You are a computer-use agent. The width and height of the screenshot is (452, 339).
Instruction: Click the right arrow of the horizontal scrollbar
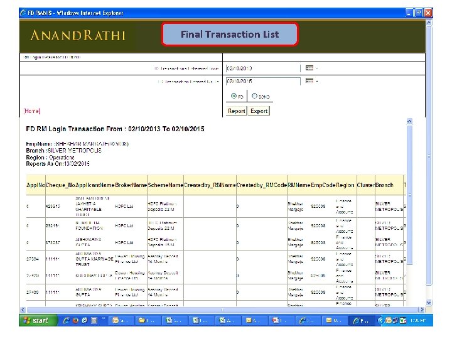tap(422, 310)
